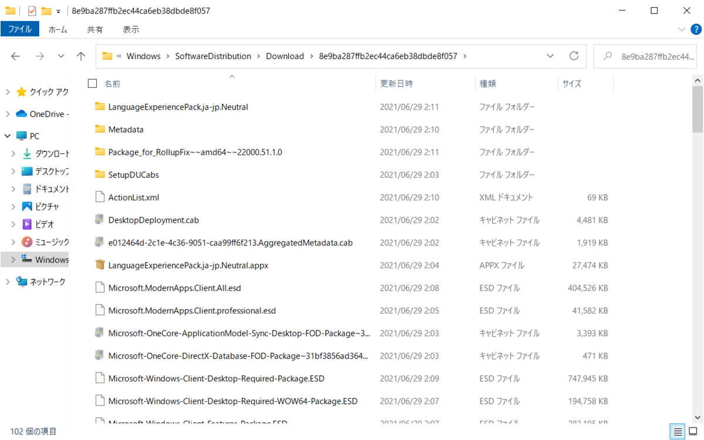Click Download in the address breadcrumb
Viewport: 704px width, 440px height.
click(285, 56)
